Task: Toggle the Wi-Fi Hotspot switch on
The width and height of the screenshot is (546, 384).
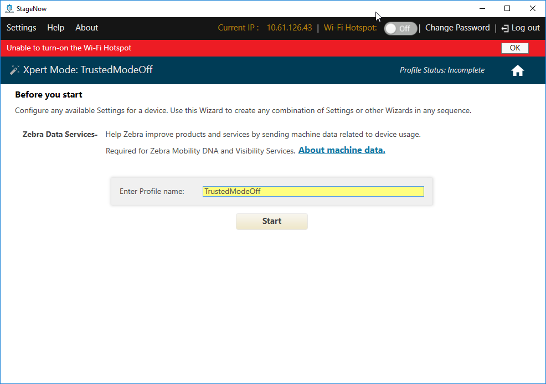Action: coord(400,28)
